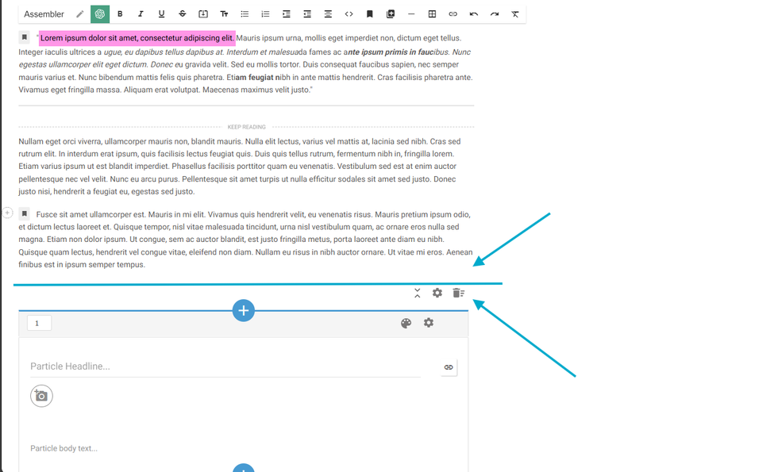Click the particle number 1 field
Screen dimensions: 778x472
(x=39, y=323)
